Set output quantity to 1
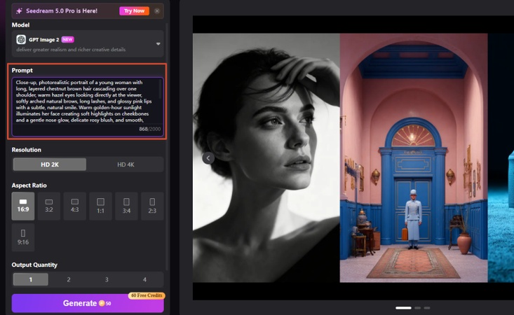 pyautogui.click(x=30, y=279)
